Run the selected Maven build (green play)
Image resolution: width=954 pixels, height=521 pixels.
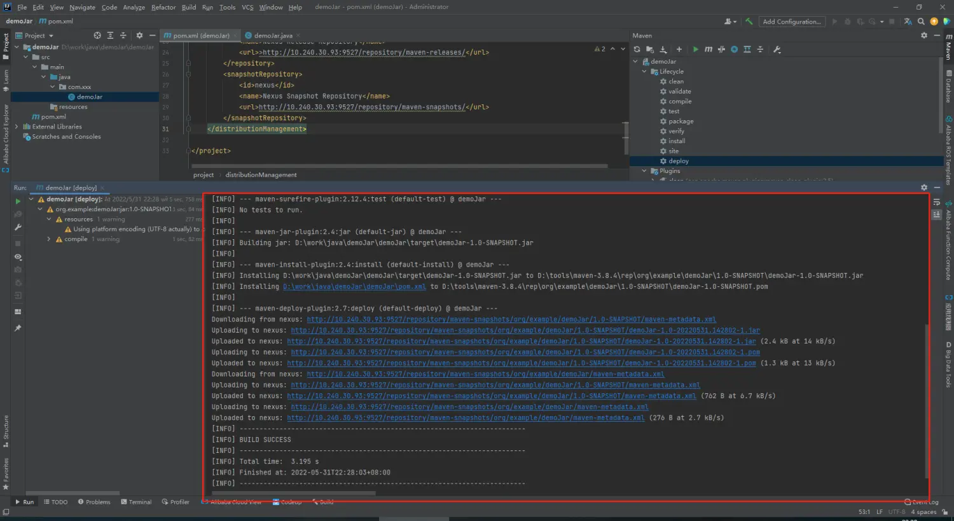695,50
